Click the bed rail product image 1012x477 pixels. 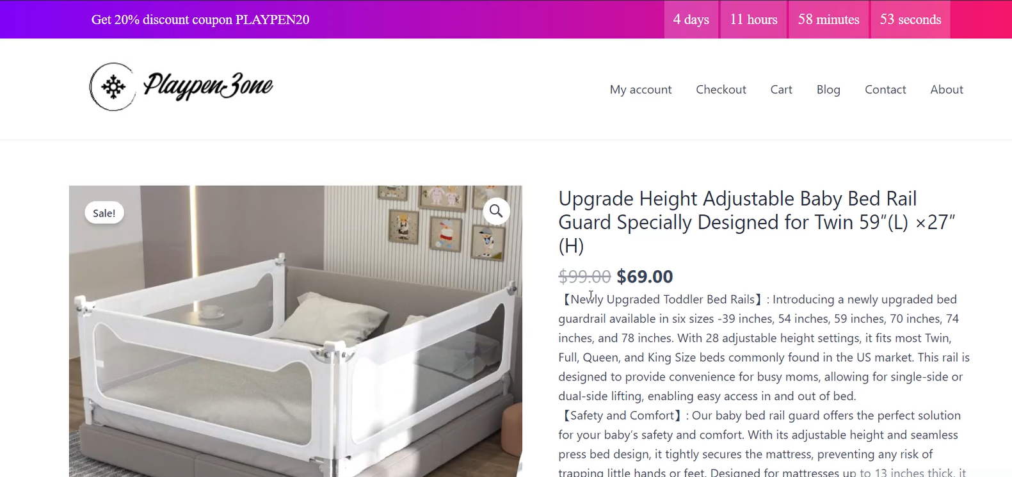tap(296, 331)
